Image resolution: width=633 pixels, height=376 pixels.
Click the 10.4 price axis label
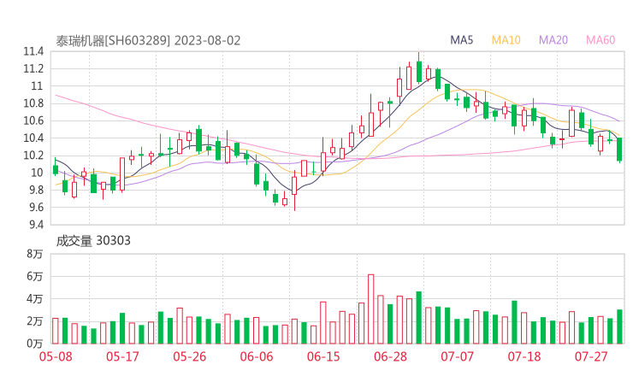(x=33, y=138)
